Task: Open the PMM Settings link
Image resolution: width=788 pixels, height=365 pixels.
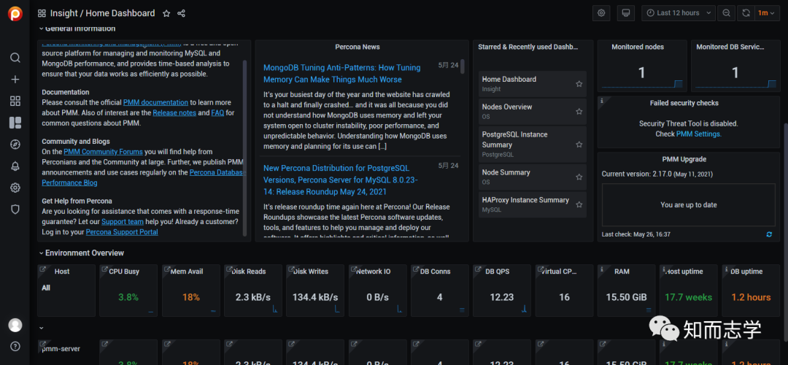Action: click(698, 134)
